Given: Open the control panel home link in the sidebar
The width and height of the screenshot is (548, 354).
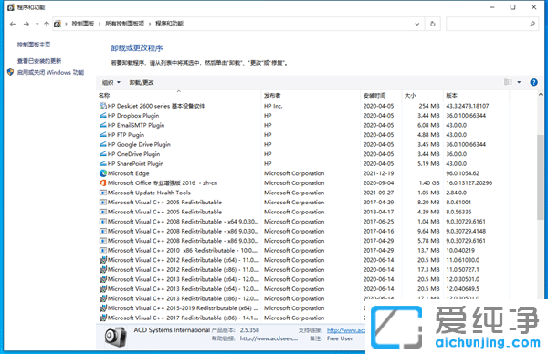Looking at the screenshot, I should pos(34,45).
